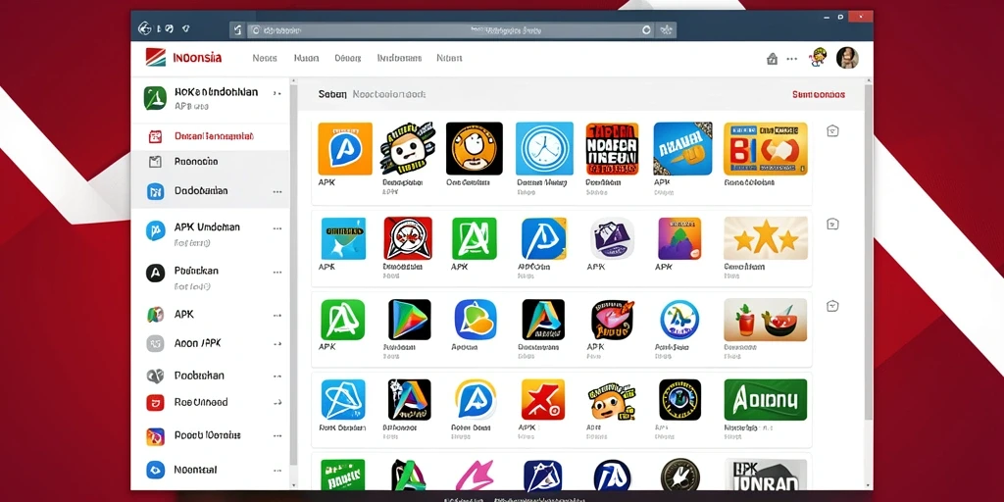
Task: Open the second navigation item in the site header
Action: point(306,58)
